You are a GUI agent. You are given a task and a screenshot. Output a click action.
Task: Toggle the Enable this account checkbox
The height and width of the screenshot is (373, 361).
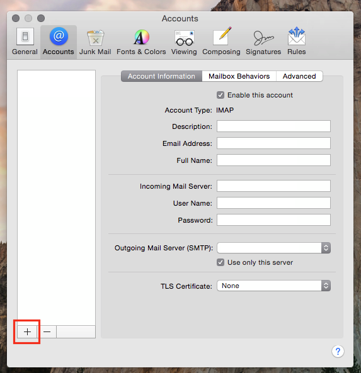221,95
